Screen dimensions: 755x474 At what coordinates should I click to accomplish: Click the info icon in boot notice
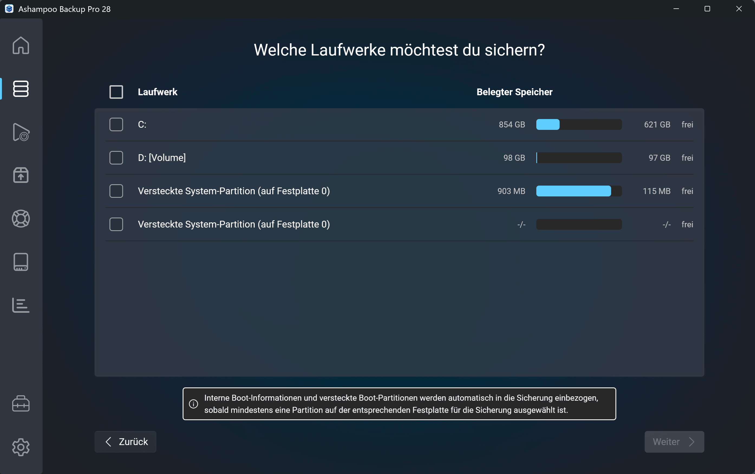point(194,404)
